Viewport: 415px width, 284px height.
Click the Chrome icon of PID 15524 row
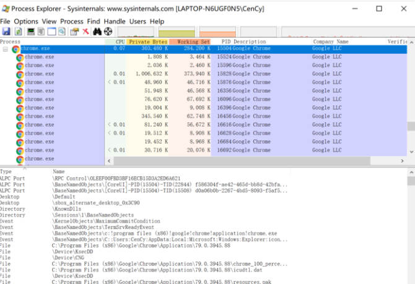(x=20, y=58)
